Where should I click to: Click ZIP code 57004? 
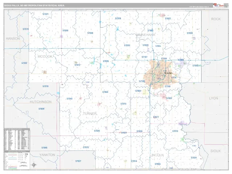pos(158,164)
